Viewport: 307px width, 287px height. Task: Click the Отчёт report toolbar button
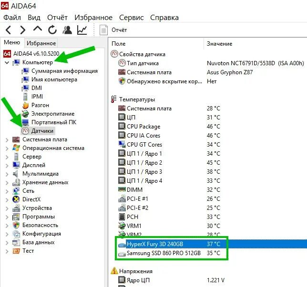(113, 30)
